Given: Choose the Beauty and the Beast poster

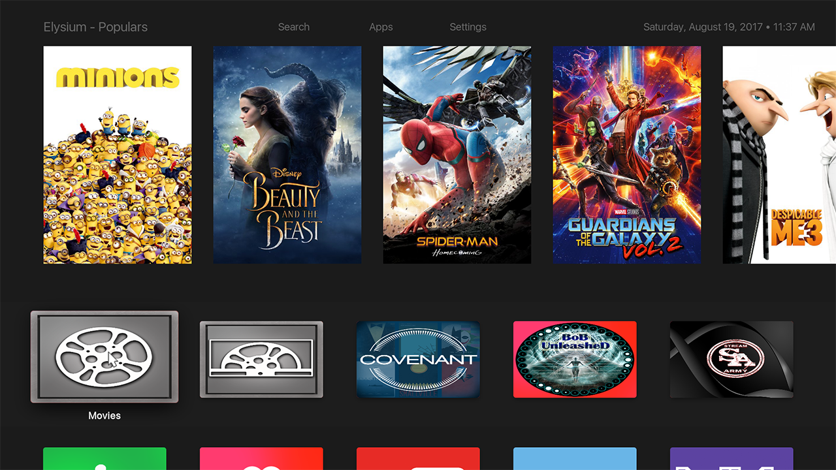Looking at the screenshot, I should [x=287, y=155].
